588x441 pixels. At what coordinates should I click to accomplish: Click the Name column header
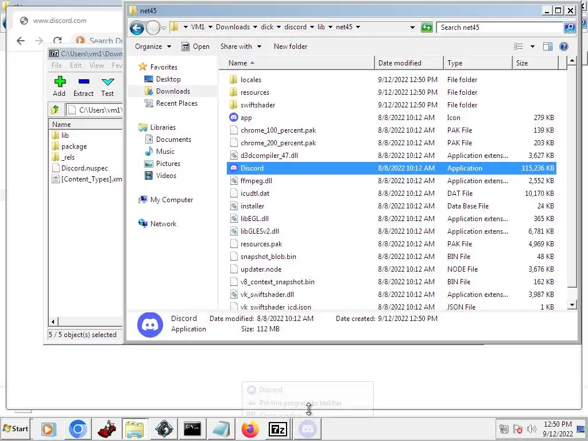point(296,63)
